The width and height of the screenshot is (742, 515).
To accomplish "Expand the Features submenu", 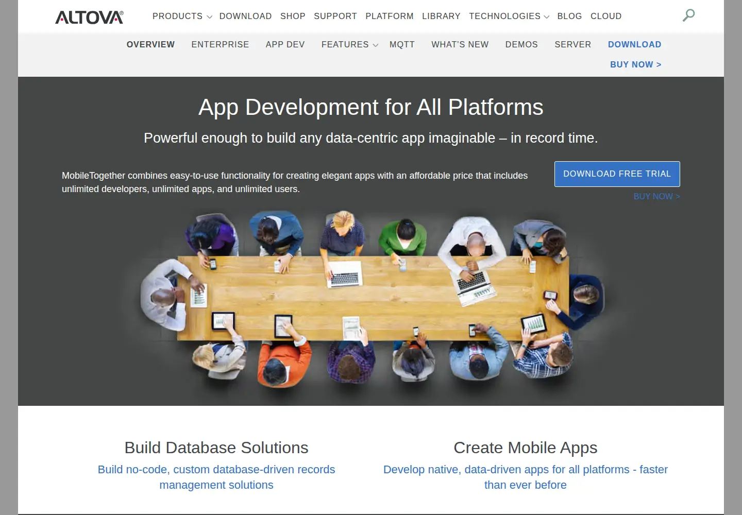I will click(350, 45).
